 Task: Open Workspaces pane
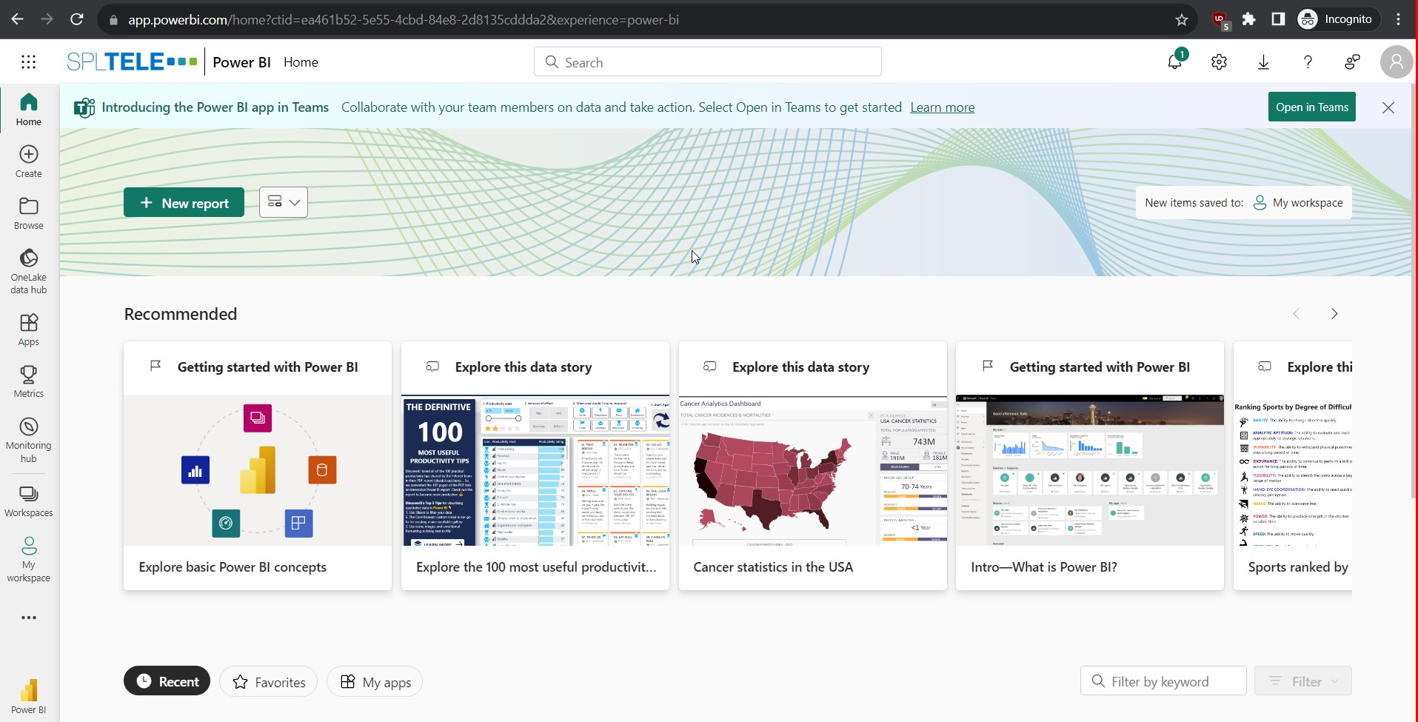coord(29,501)
